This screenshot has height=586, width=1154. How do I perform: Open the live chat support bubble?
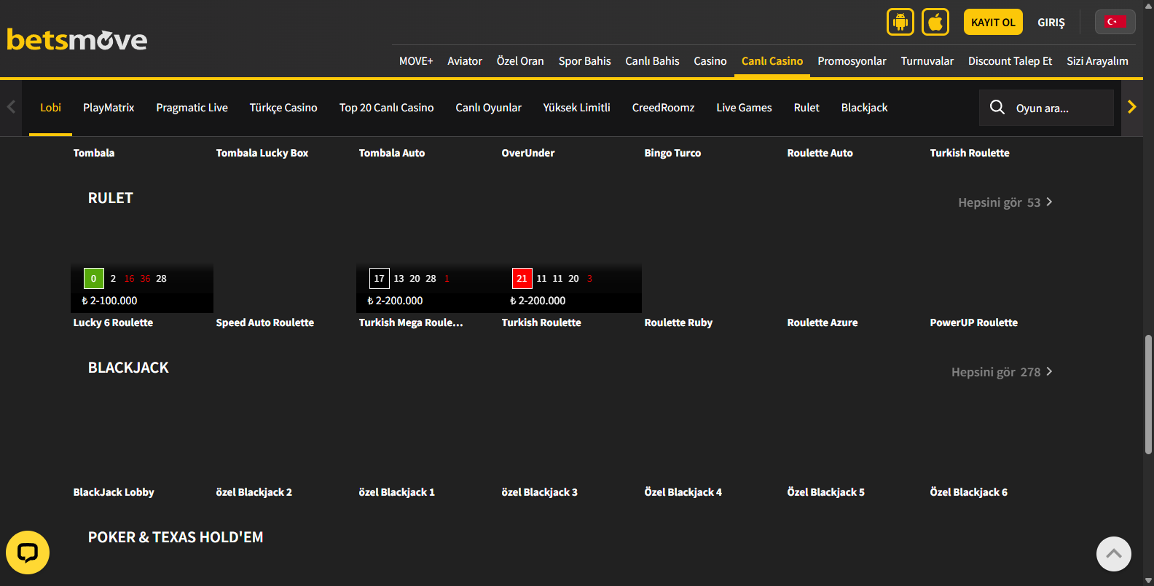(x=28, y=553)
